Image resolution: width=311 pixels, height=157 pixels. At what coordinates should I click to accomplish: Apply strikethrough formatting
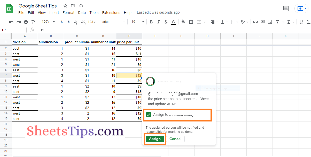click(166, 22)
